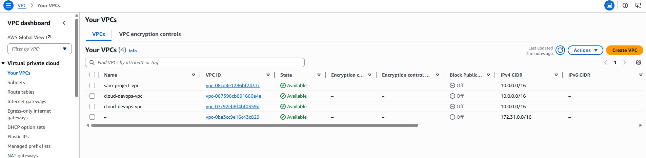Image resolution: width=646 pixels, height=158 pixels.
Task: Click the VPC dashboard heading
Action: pos(29,23)
